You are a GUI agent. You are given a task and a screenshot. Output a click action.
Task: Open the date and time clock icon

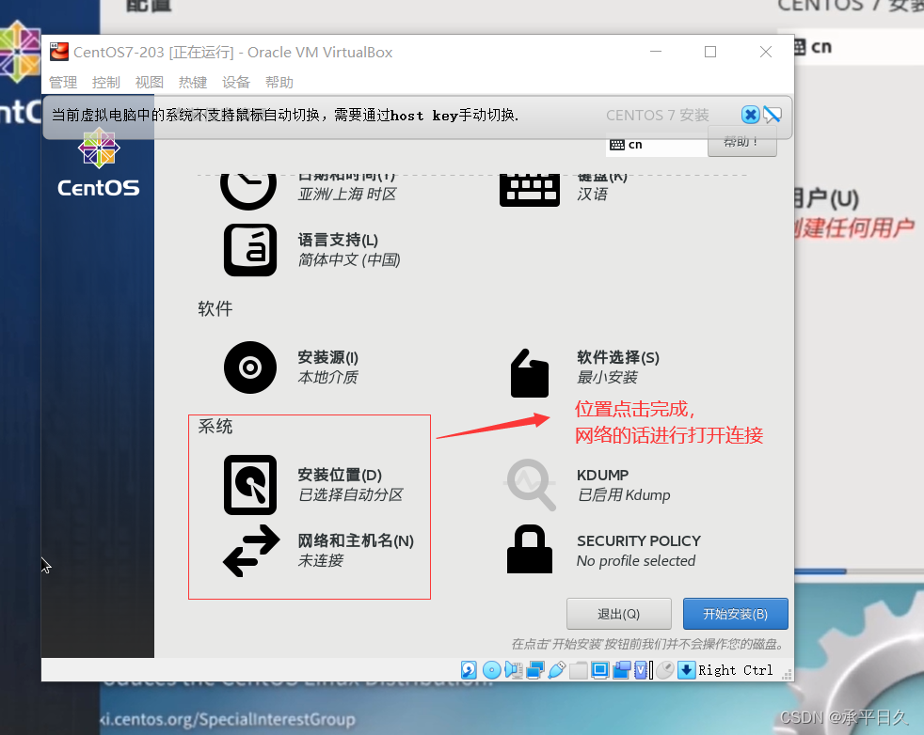click(x=248, y=190)
